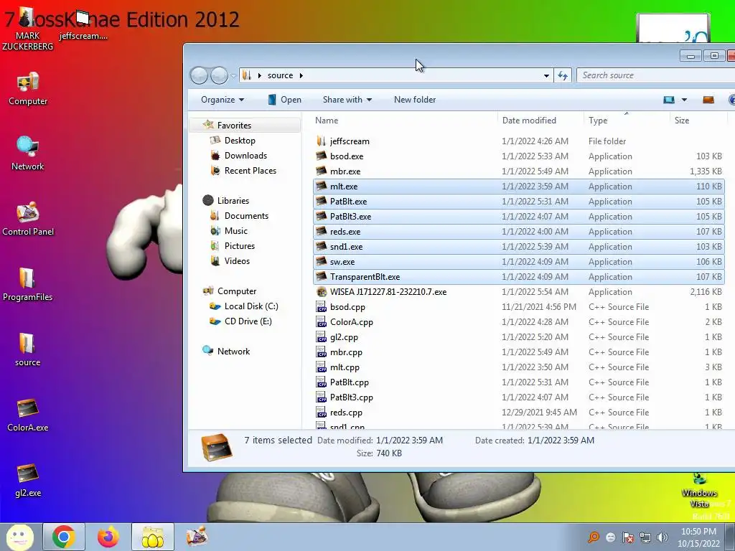The height and width of the screenshot is (551, 735).
Task: Click the bsod.exe file icon
Action: [x=321, y=156]
